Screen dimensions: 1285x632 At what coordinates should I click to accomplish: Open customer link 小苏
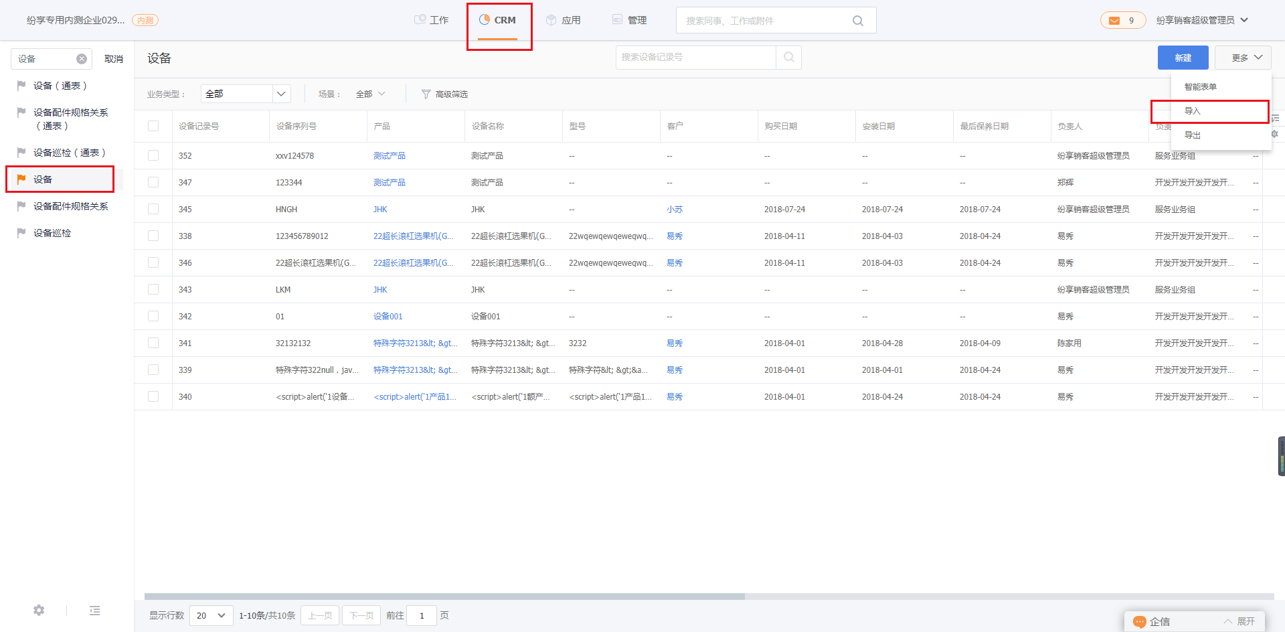[675, 210]
